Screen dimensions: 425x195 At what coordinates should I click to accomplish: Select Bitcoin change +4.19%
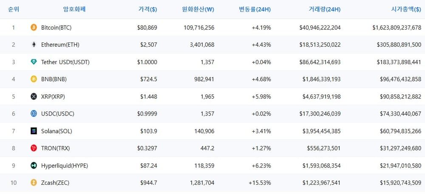tap(261, 28)
